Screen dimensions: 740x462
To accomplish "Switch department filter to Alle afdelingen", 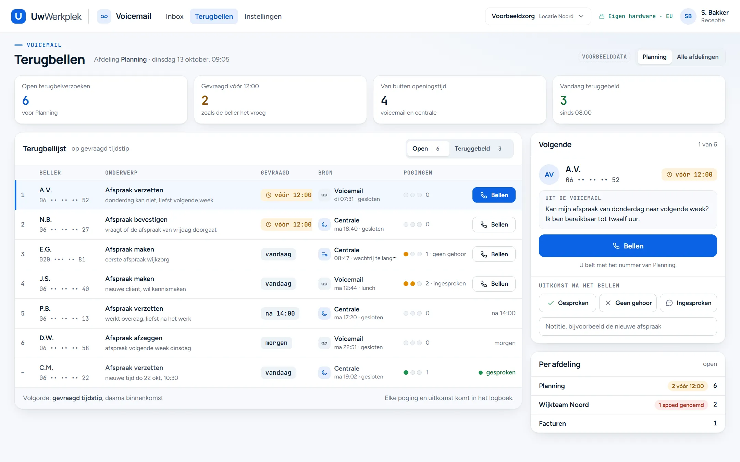I will (x=698, y=57).
